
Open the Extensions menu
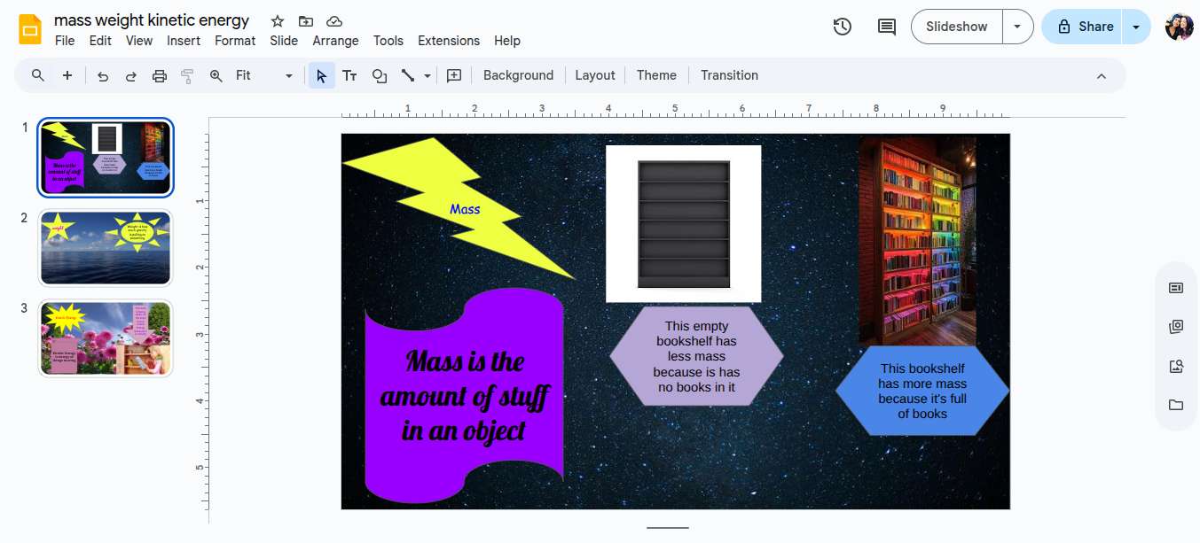coord(448,41)
